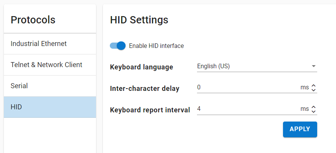This screenshot has height=153, width=336.
Task: Decrease the Inter-character delay with down arrow
Action: (x=314, y=90)
